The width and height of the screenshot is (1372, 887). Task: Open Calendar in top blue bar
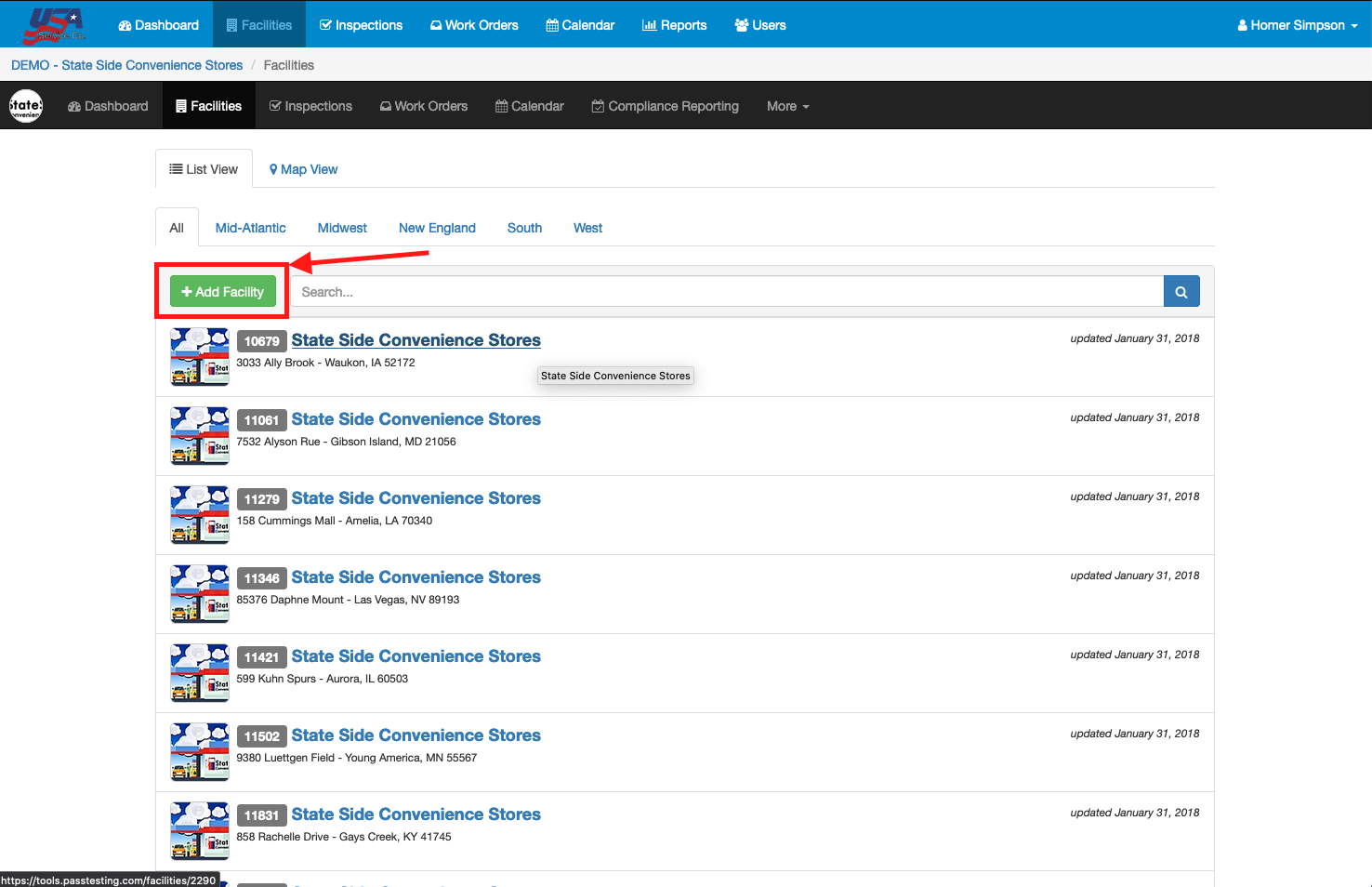(580, 25)
